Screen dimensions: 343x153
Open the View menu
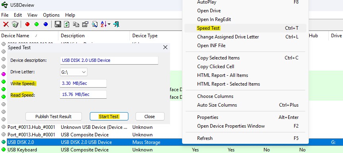click(32, 15)
